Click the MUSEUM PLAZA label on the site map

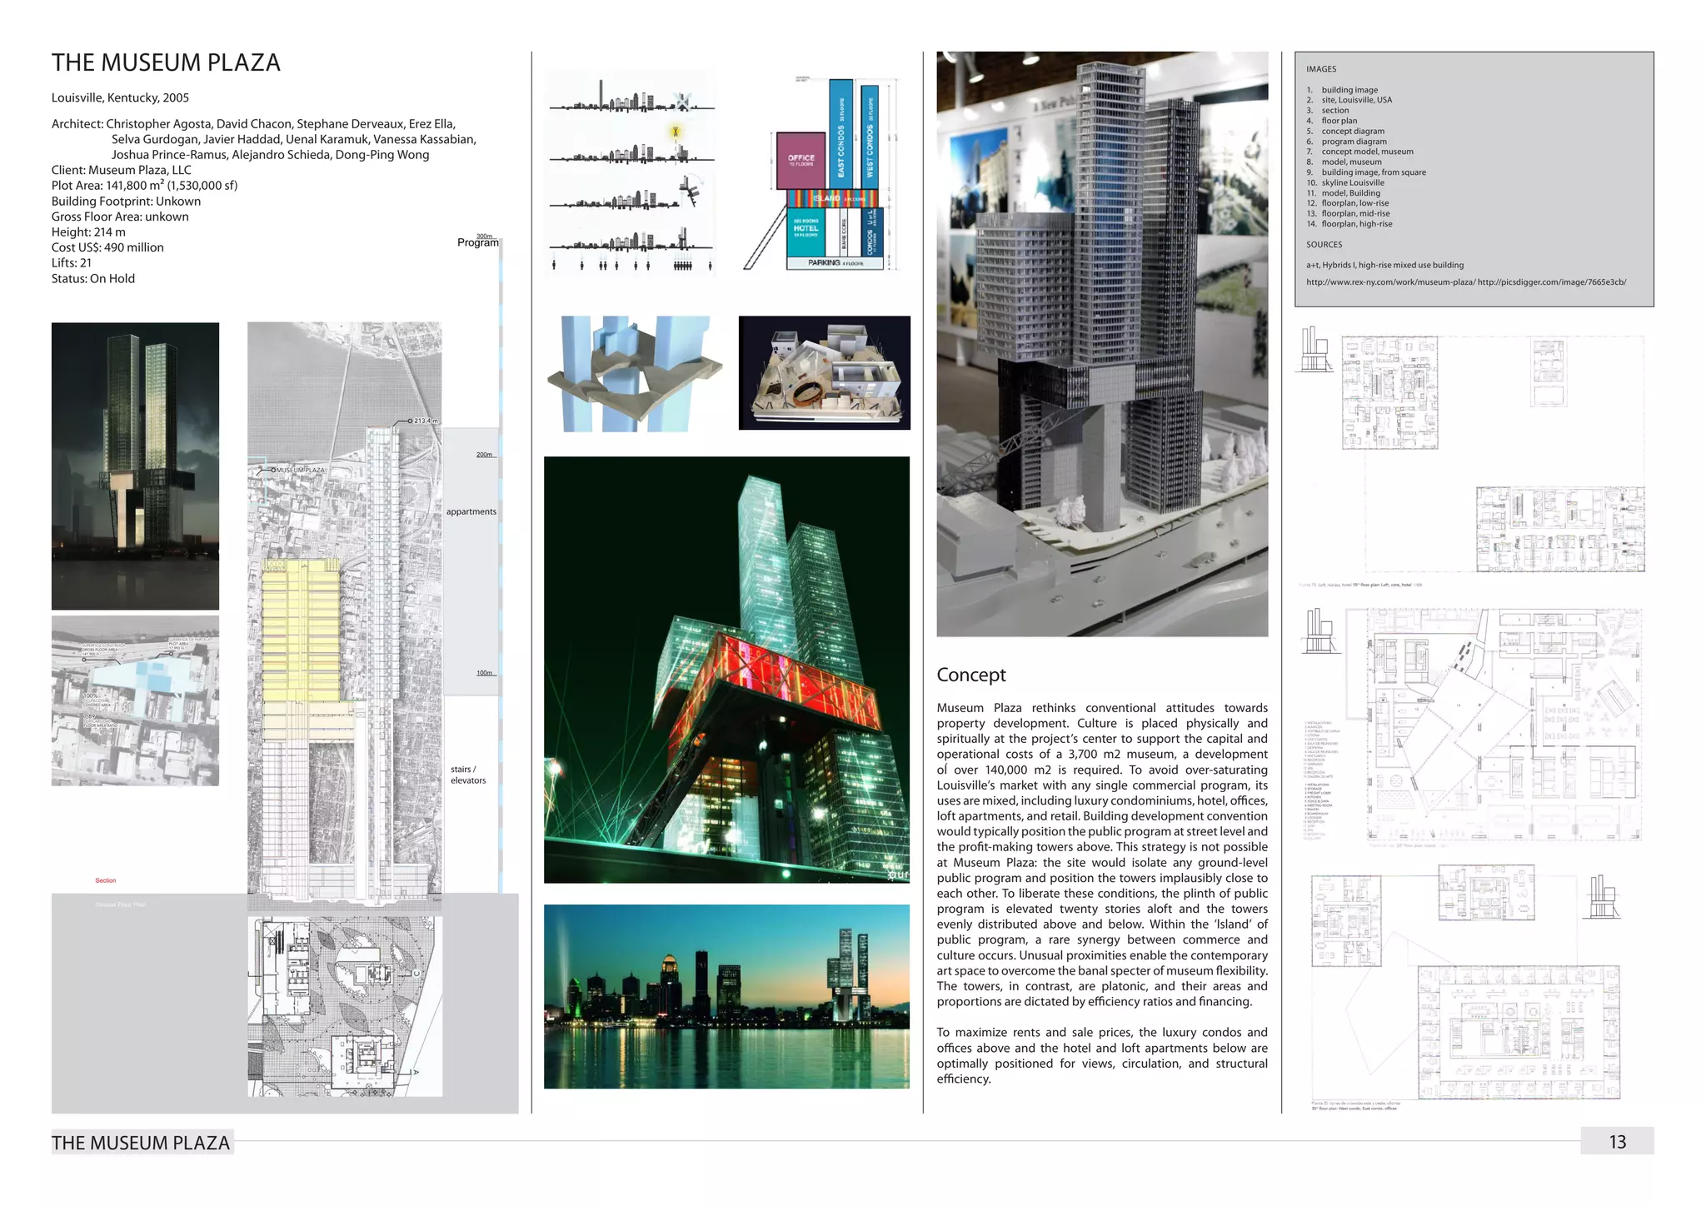(300, 471)
